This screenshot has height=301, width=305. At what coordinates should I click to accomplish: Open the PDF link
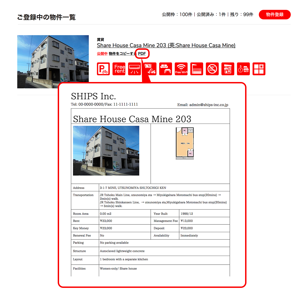[142, 54]
